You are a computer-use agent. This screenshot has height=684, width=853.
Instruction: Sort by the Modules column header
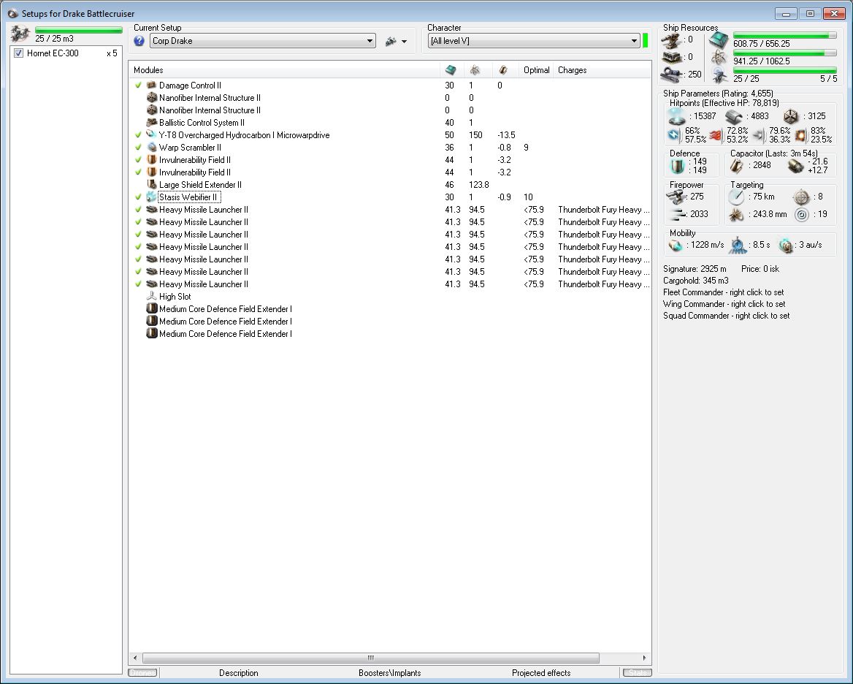click(285, 69)
